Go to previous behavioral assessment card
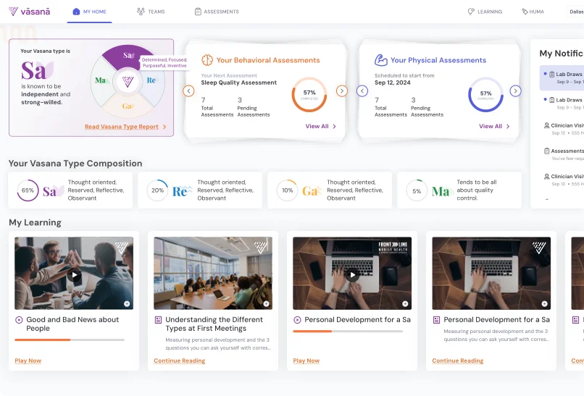The width and height of the screenshot is (584, 396). click(188, 91)
